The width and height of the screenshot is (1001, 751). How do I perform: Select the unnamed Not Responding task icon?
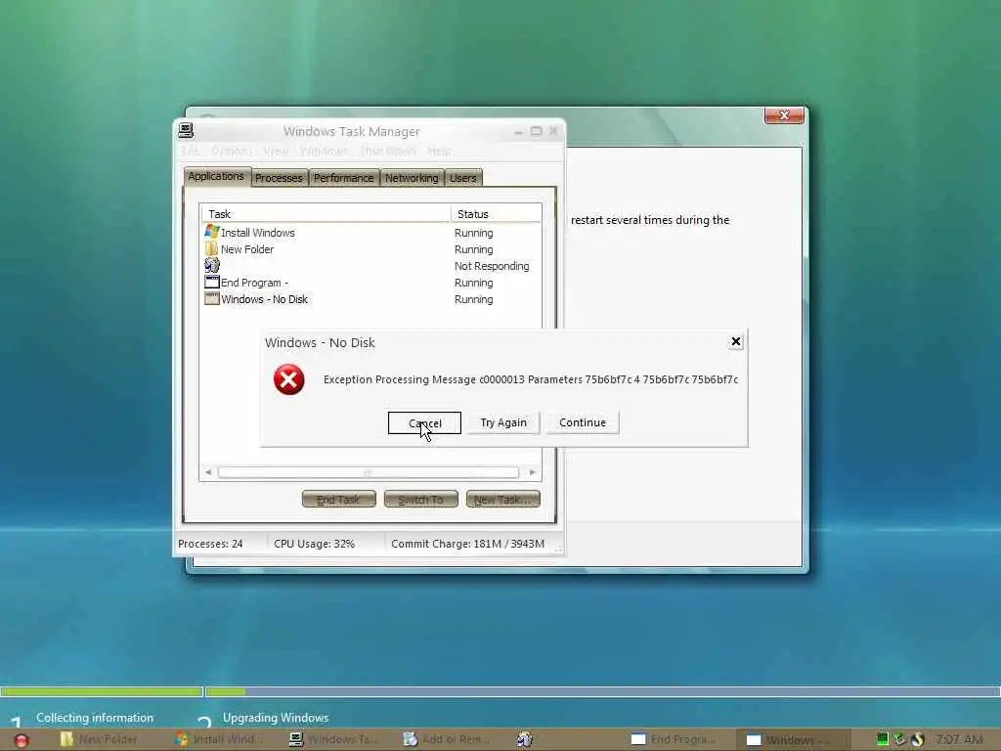(212, 265)
